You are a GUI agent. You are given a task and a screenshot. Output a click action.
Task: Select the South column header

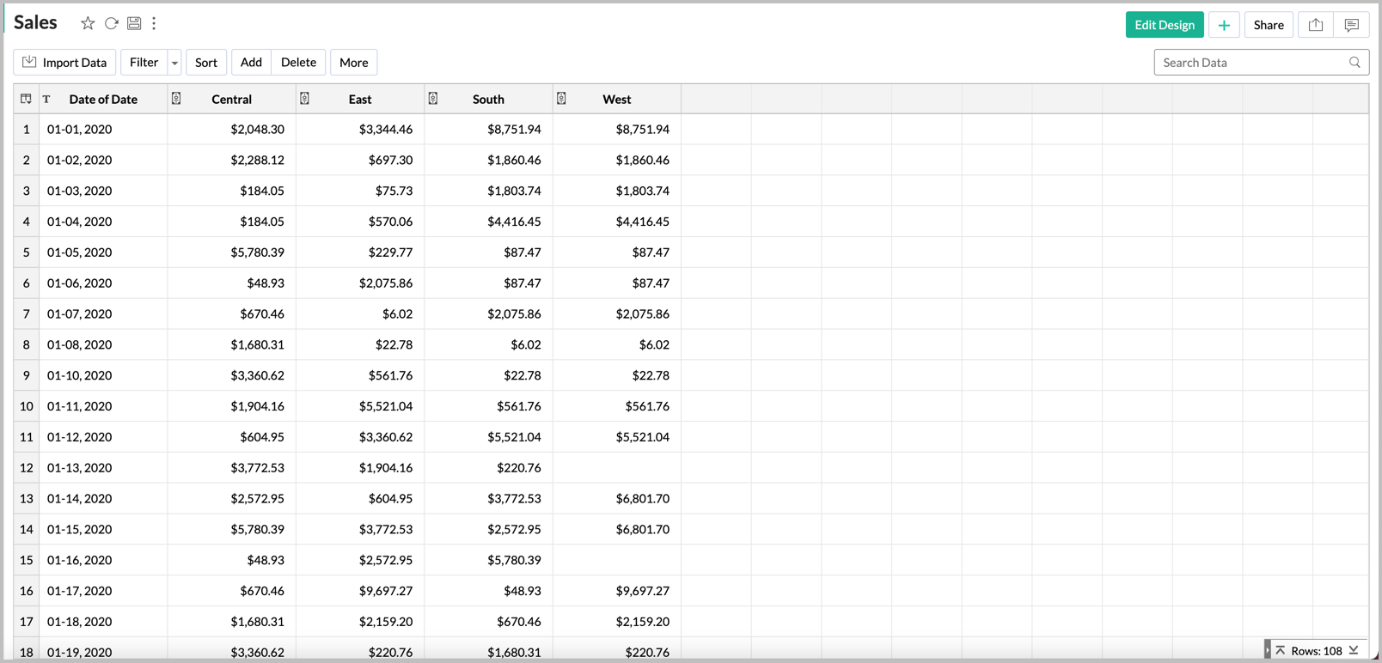click(x=488, y=99)
